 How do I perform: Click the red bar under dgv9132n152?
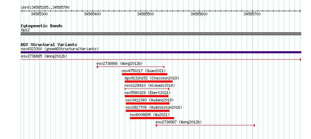coord(149,82)
